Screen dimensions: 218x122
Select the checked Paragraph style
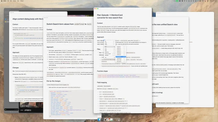(x=121, y=57)
